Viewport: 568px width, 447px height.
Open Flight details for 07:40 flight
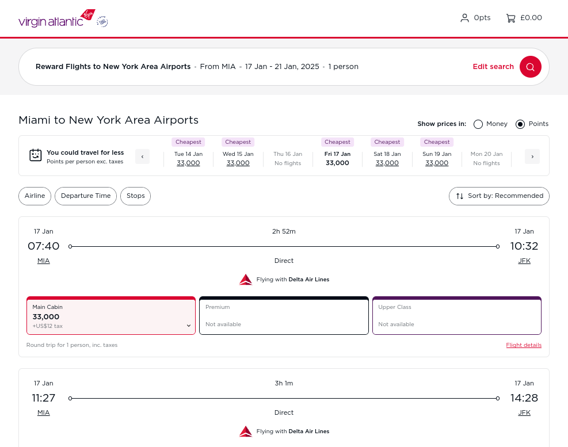(x=524, y=345)
